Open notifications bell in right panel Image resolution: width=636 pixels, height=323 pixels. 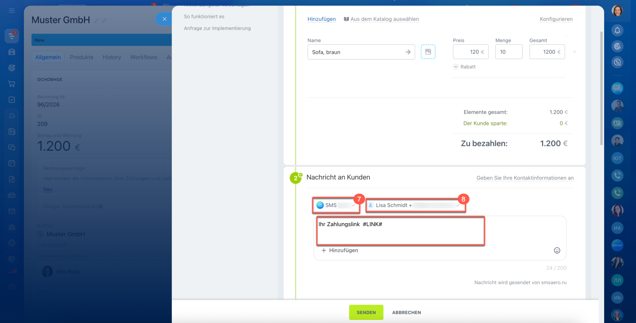618,30
